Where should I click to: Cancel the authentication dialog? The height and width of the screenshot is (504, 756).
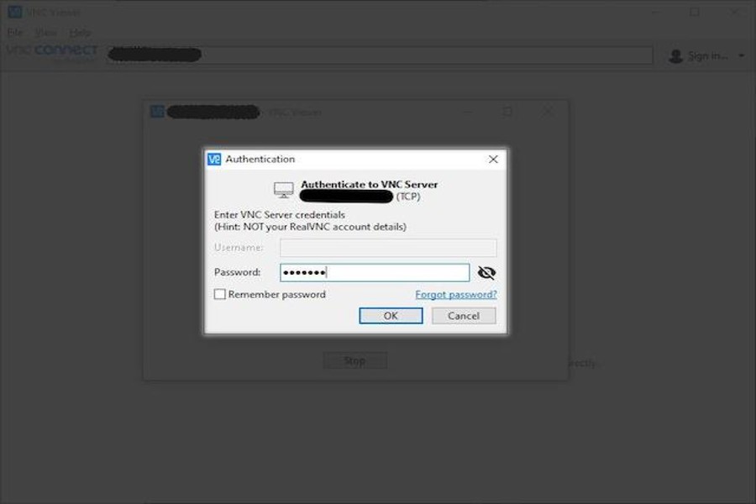point(464,316)
